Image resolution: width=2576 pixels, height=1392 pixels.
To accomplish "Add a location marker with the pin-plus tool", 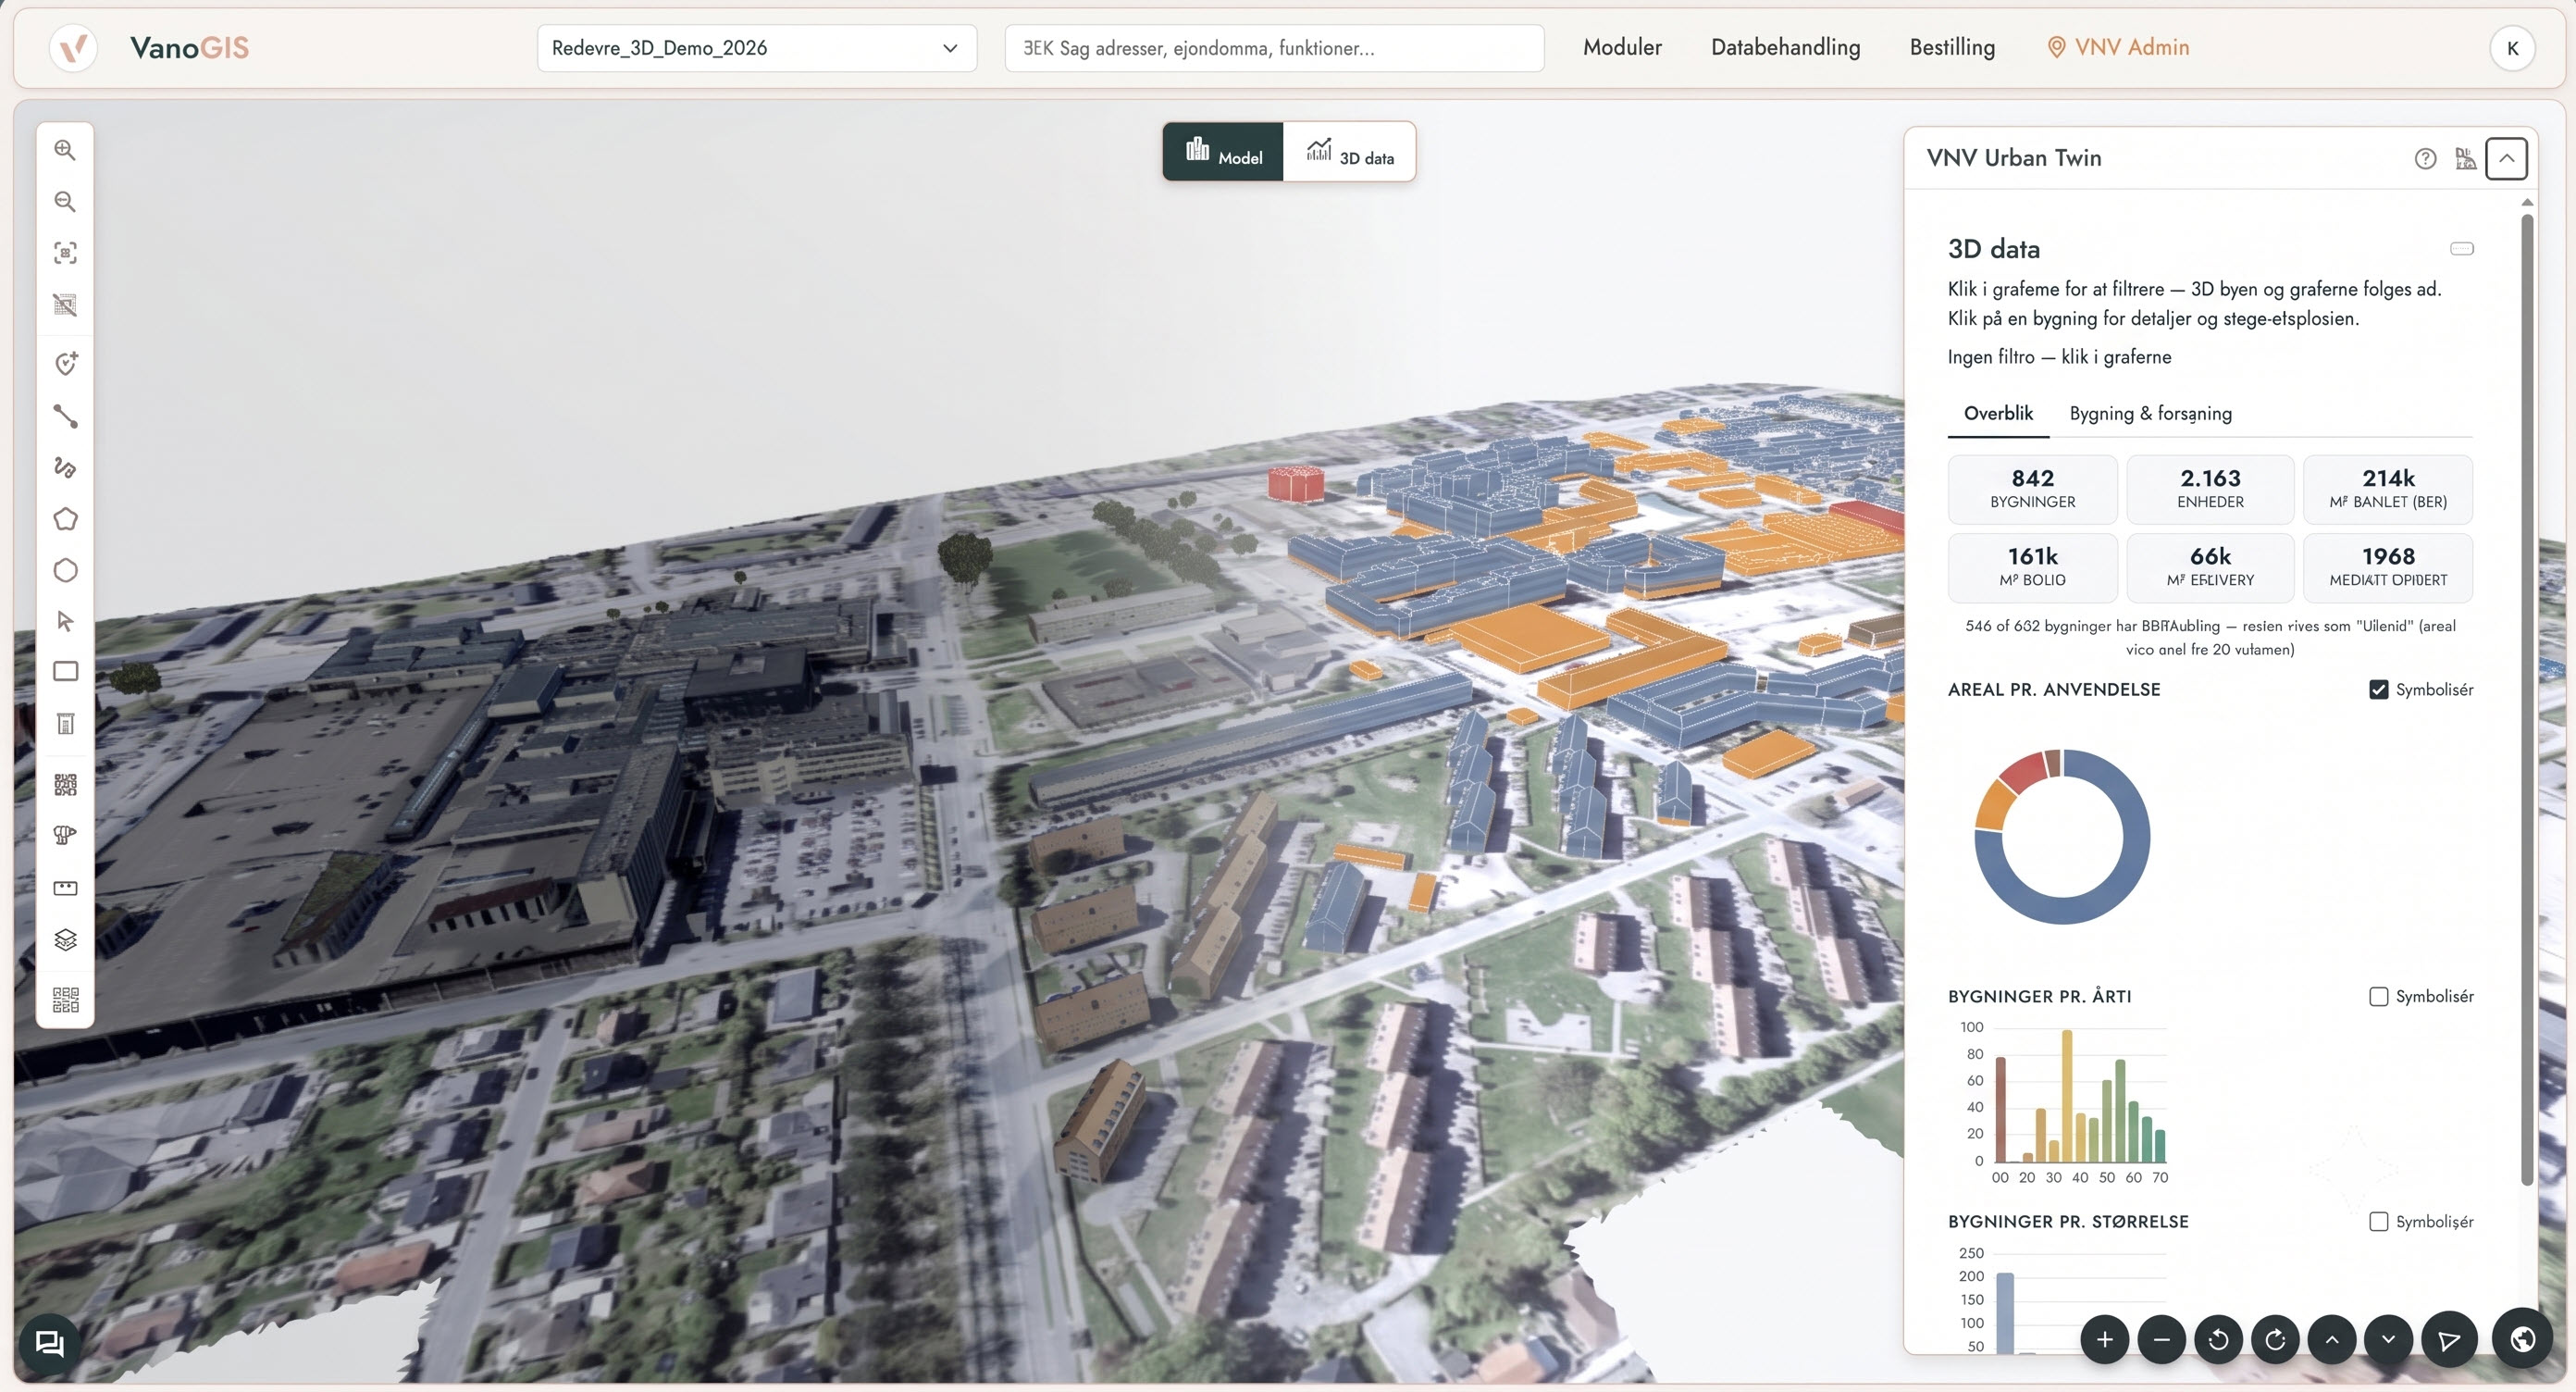I will click(65, 363).
